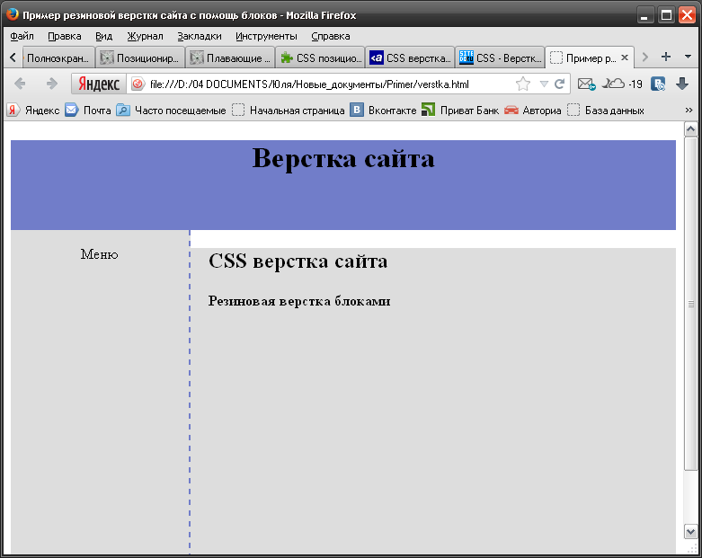Open the Яндекс bookmark
The image size is (702, 558).
(33, 111)
